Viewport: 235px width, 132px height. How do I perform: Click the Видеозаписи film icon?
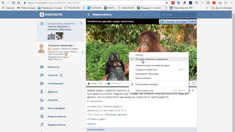tap(42, 117)
